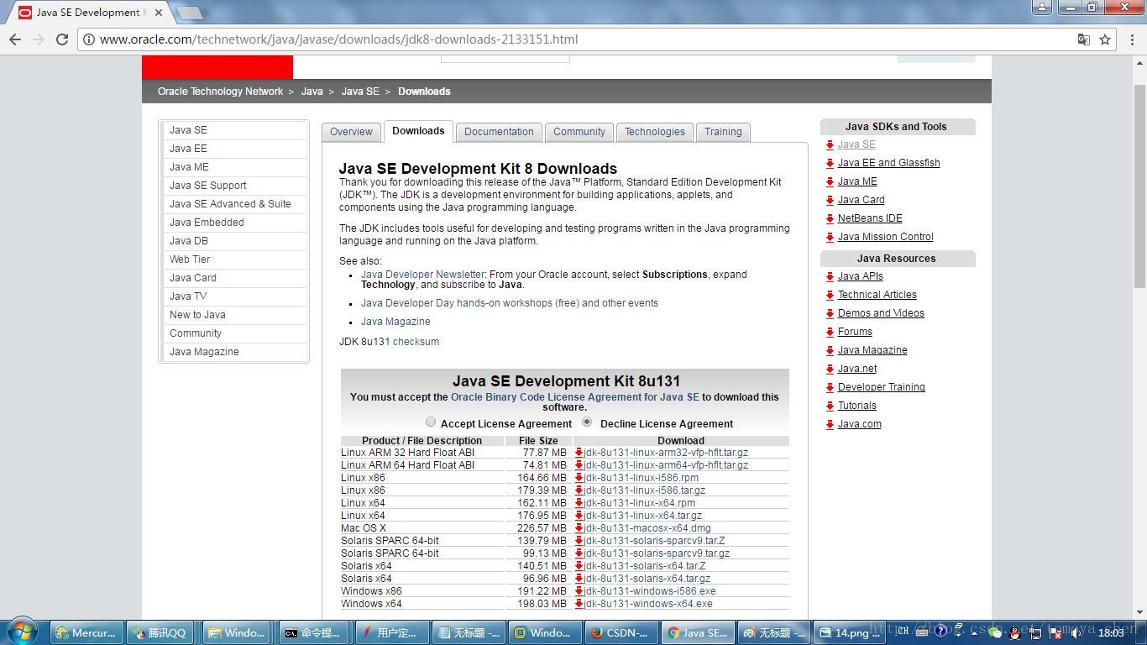The image size is (1147, 645).
Task: Open the 14.png taskbar window
Action: click(851, 632)
